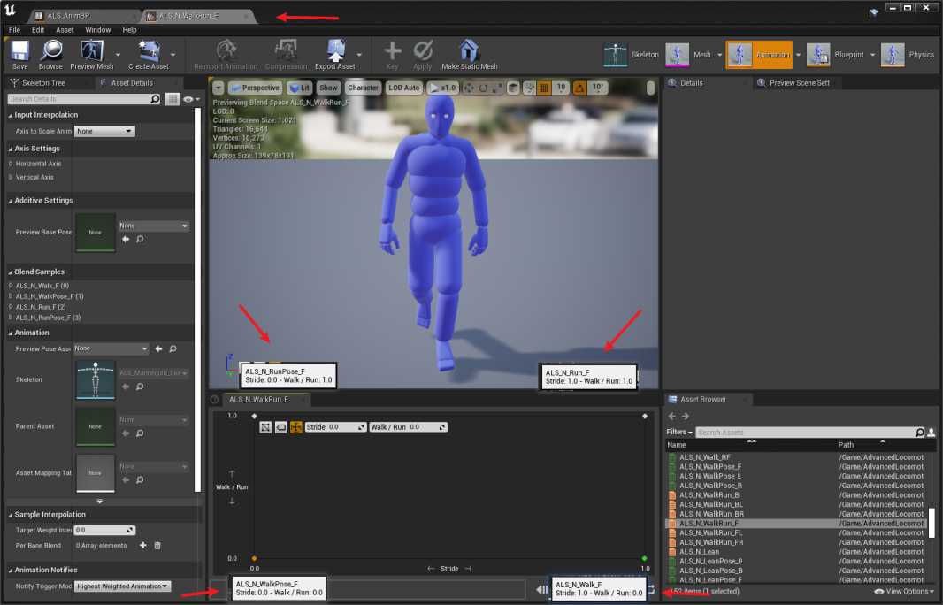Delete all Per Bone Blend elements
943x605 pixels.
tap(157, 546)
